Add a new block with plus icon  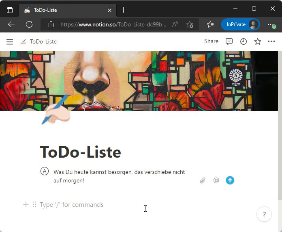[x=26, y=204]
